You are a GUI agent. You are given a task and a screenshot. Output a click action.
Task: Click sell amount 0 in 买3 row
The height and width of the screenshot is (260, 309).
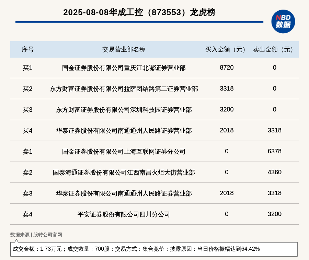275,109
